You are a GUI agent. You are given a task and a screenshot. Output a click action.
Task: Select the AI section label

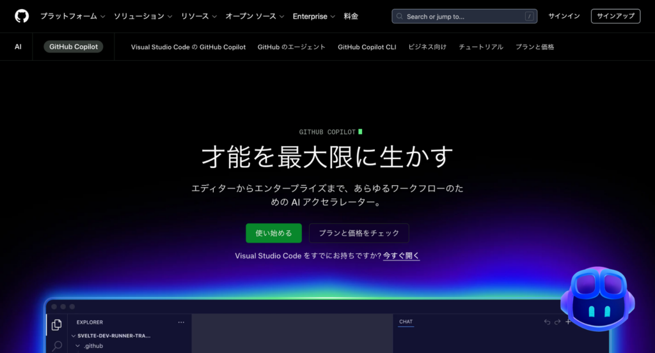click(18, 47)
